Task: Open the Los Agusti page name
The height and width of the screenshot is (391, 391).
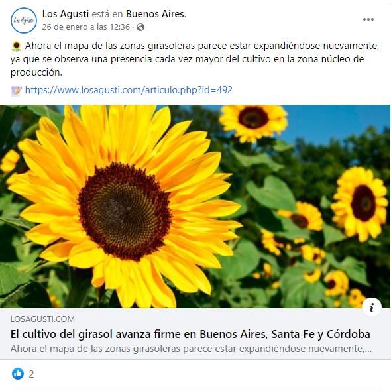Action: click(x=66, y=14)
